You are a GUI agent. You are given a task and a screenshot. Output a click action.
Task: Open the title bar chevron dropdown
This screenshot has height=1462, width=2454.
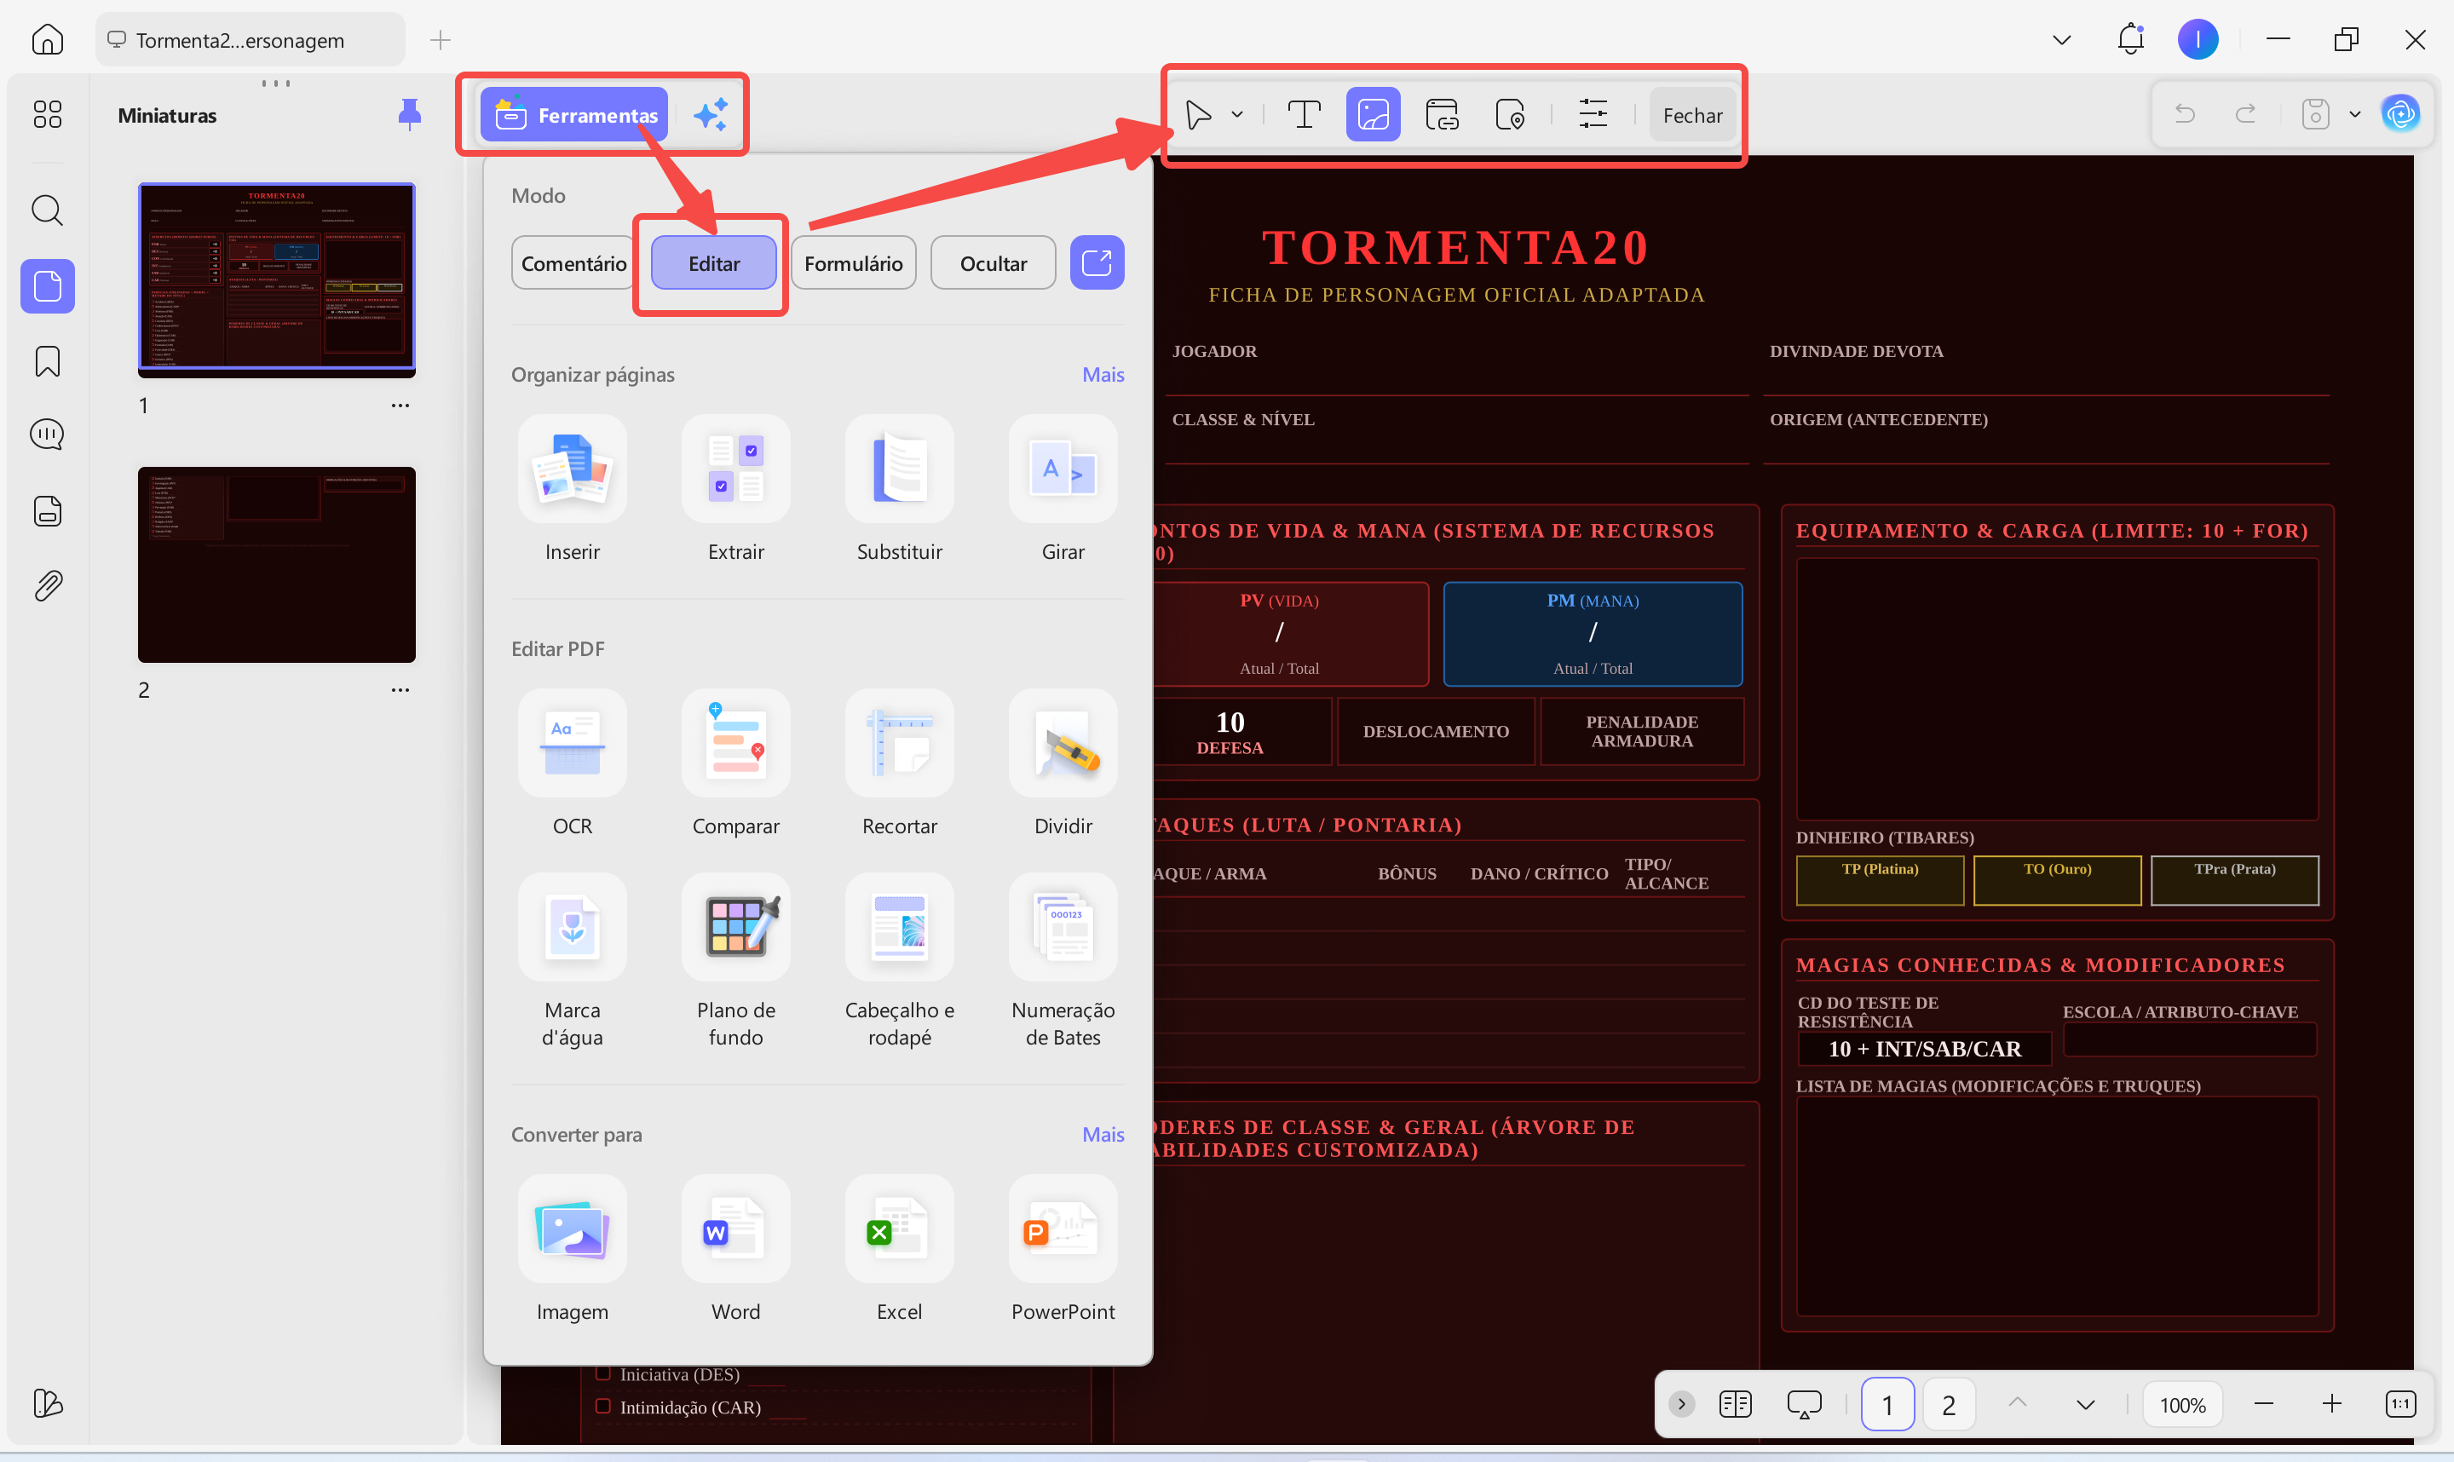2061,39
